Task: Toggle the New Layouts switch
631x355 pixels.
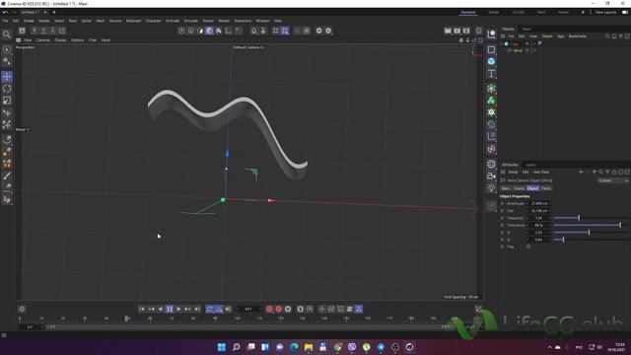Action: click(625, 13)
